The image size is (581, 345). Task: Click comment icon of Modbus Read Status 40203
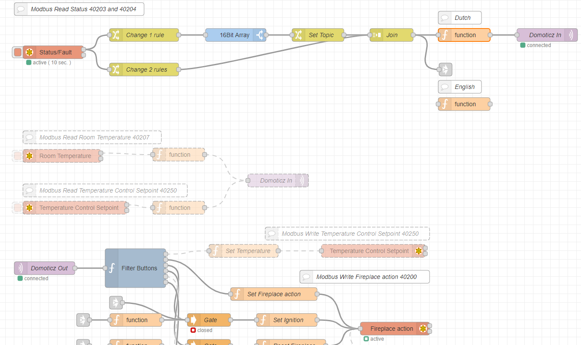pyautogui.click(x=21, y=9)
